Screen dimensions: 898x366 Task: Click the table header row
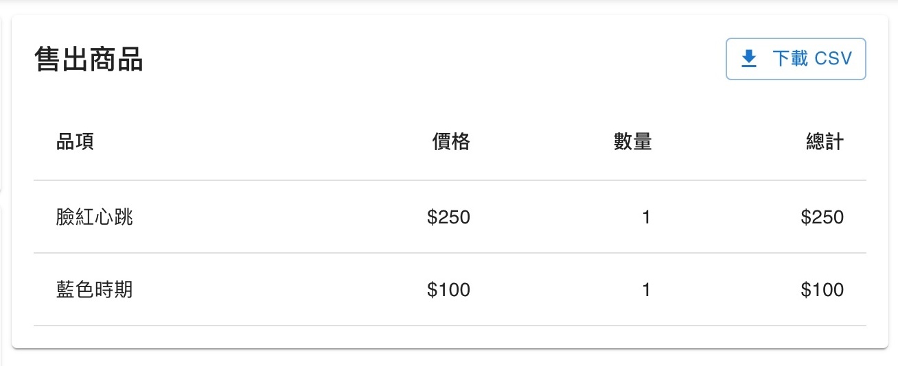coord(450,142)
